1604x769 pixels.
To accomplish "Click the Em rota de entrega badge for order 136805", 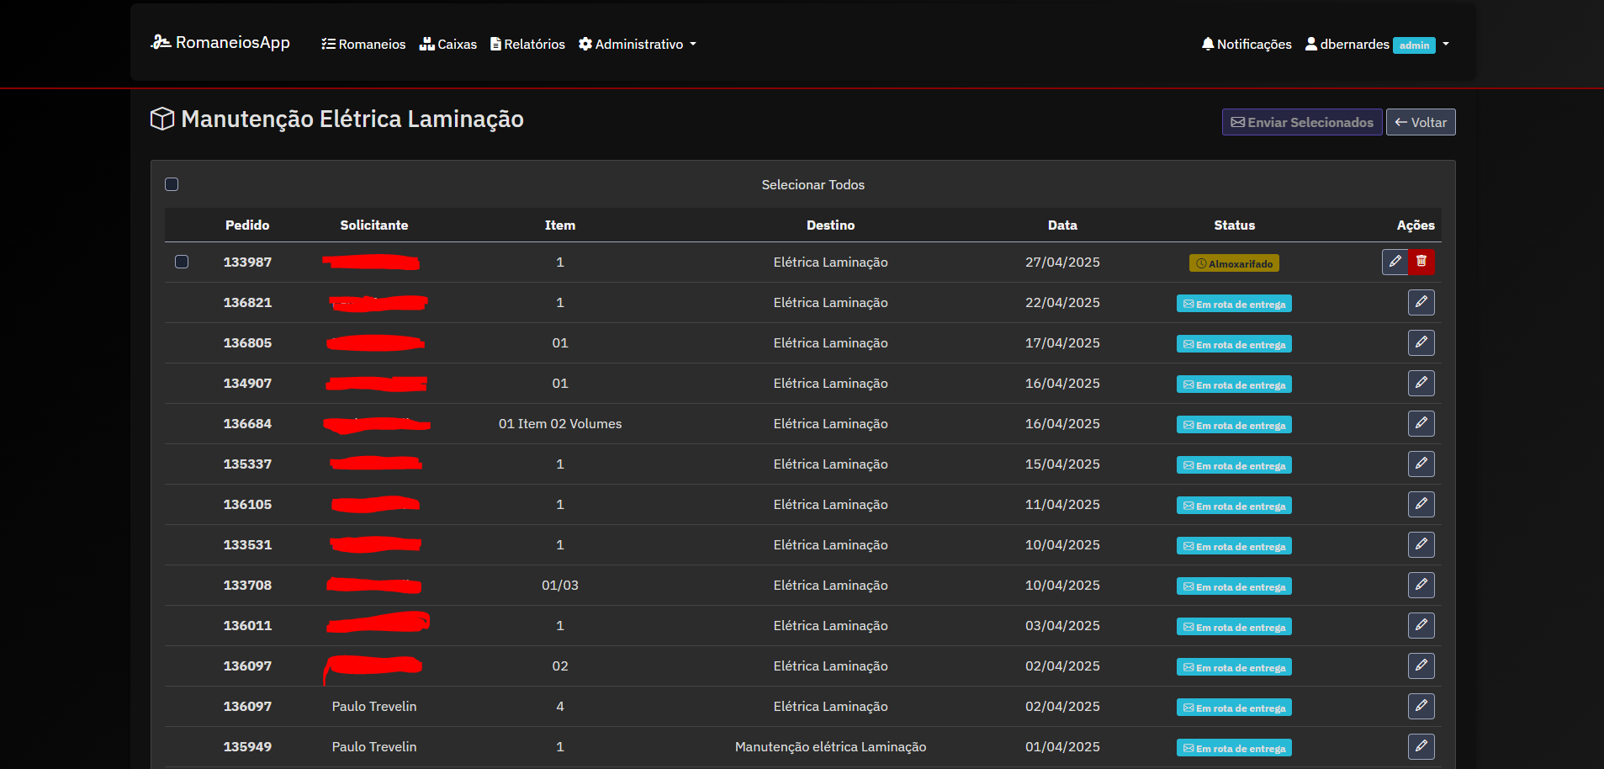I will 1234,344.
